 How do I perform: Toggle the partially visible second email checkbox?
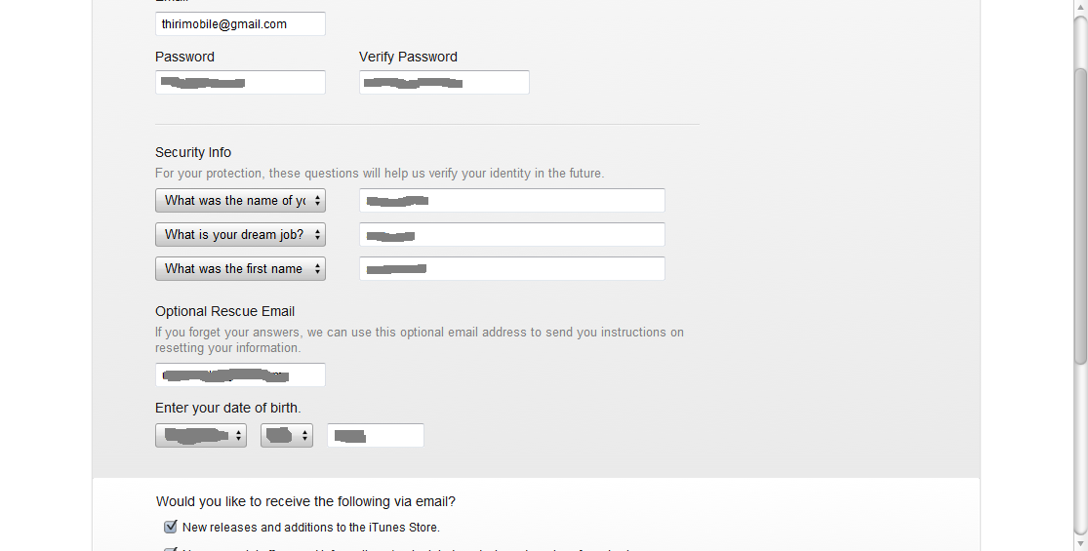pyautogui.click(x=171, y=548)
